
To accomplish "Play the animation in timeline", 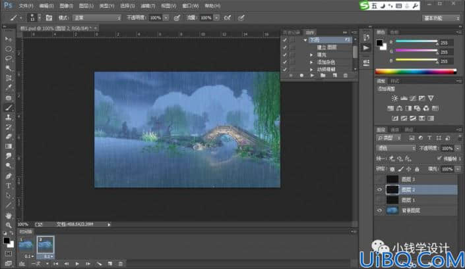I will (77, 264).
